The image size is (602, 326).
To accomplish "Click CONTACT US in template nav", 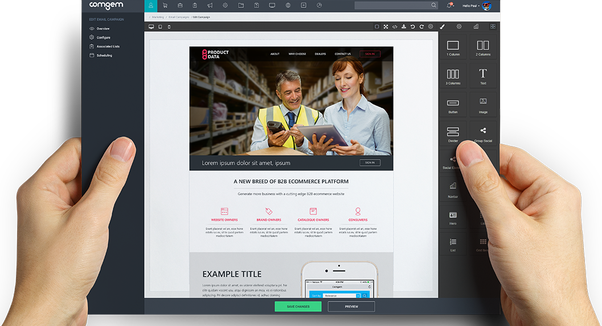I will coord(342,54).
